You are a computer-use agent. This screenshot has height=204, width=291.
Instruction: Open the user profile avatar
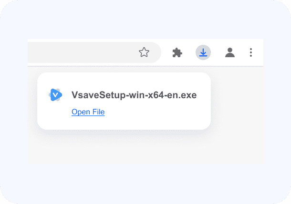pyautogui.click(x=230, y=52)
